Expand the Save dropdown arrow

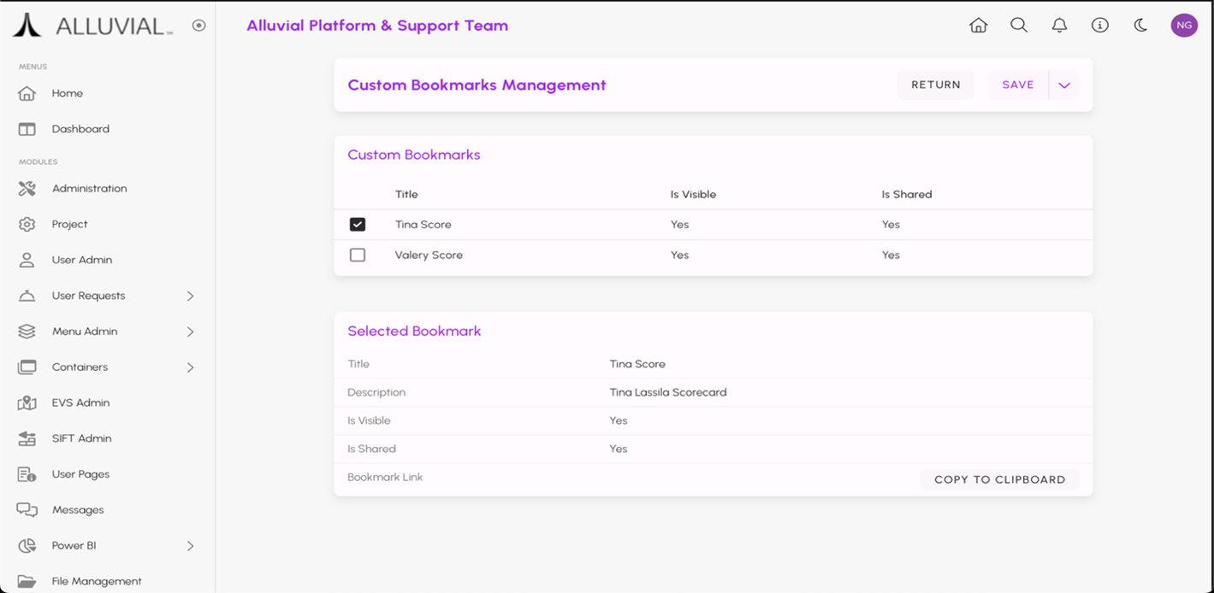(1064, 85)
